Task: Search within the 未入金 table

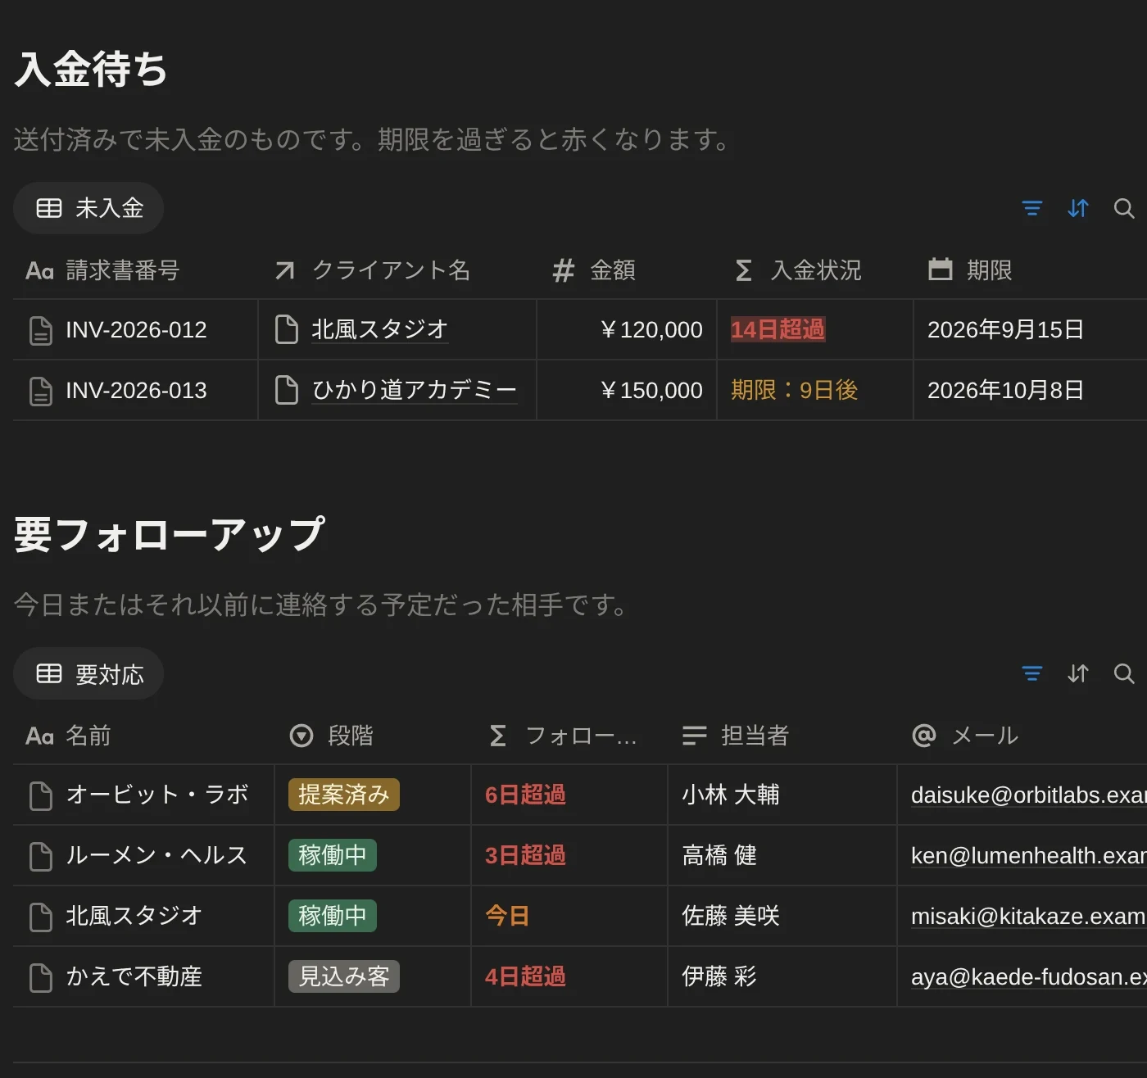Action: click(x=1124, y=208)
